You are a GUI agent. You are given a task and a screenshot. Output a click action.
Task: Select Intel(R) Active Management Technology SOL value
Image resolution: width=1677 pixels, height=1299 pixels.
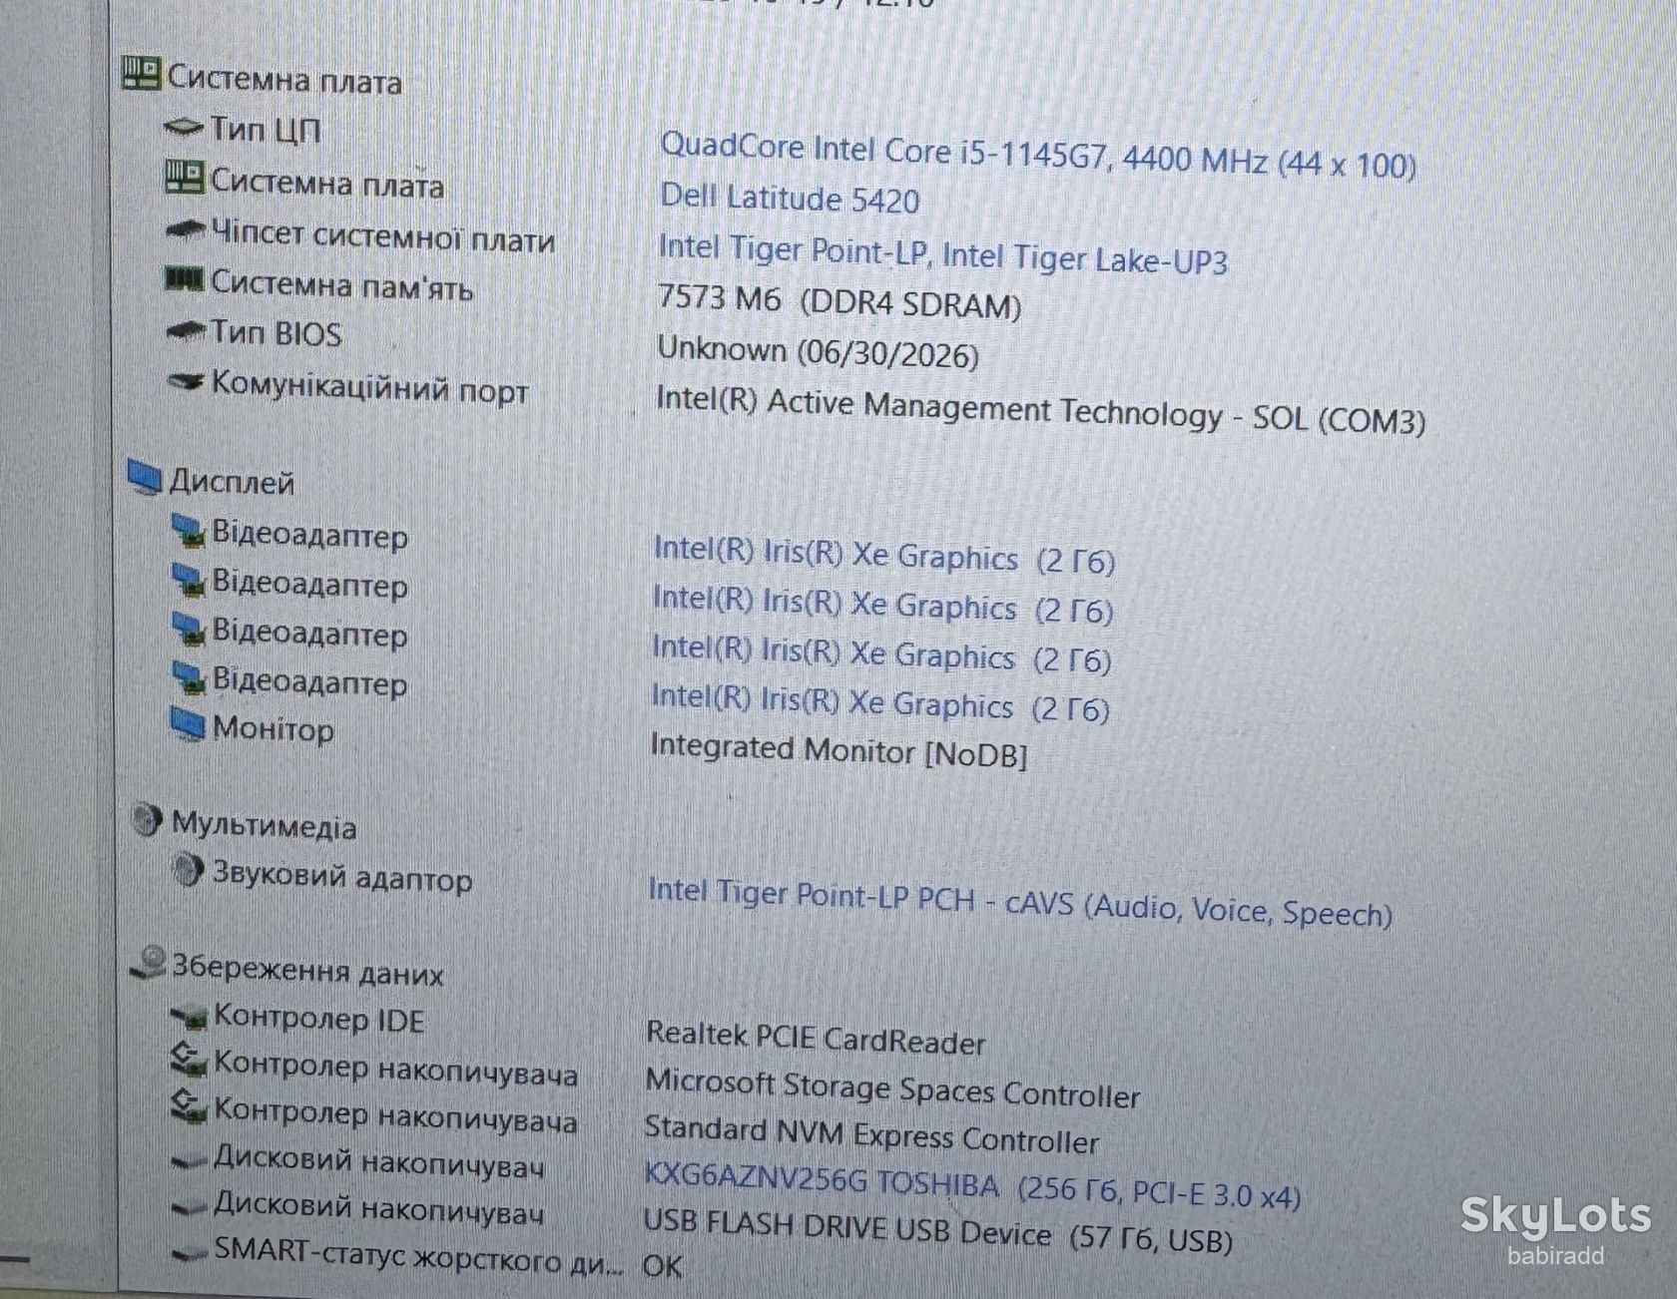[x=1040, y=410]
